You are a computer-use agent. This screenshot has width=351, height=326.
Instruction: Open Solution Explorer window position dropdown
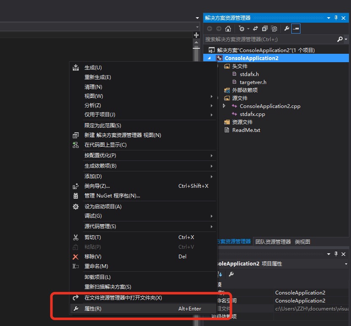329,18
